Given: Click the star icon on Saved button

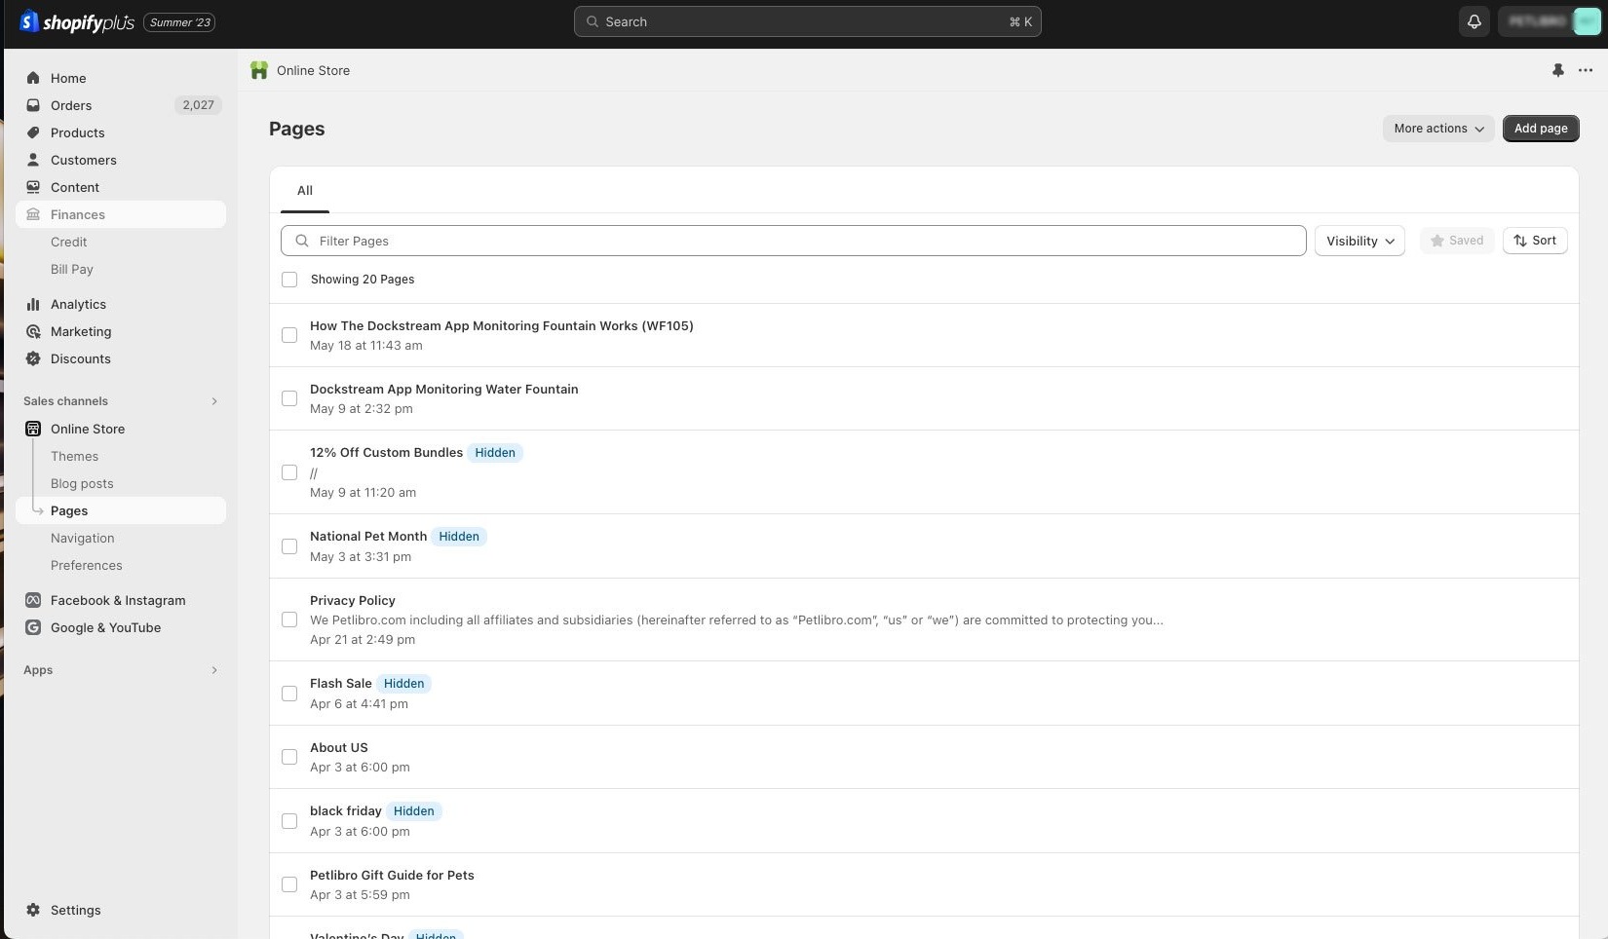Looking at the screenshot, I should pyautogui.click(x=1436, y=241).
